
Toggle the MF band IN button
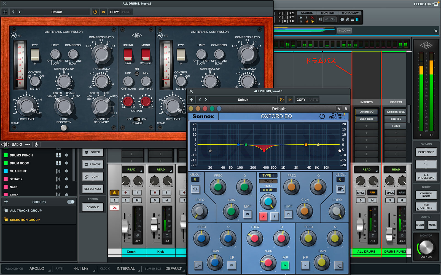pos(285,265)
